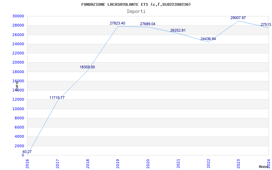Click the 26000 y-axis tick label
This screenshot has width=272, height=170.
(x=18, y=35)
